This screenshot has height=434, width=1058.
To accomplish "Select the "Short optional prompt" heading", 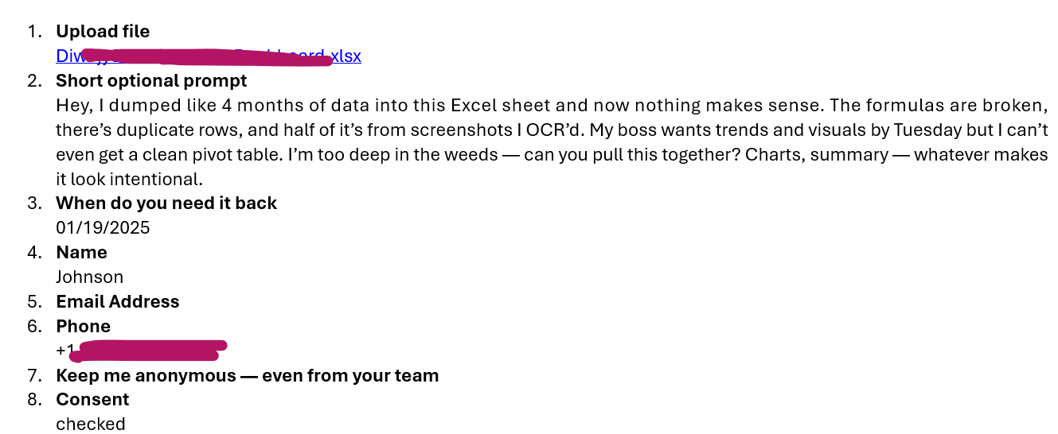I will (x=151, y=81).
